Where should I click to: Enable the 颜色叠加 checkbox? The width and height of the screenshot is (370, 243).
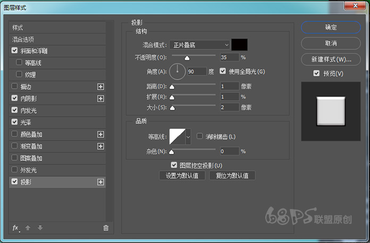pos(15,134)
